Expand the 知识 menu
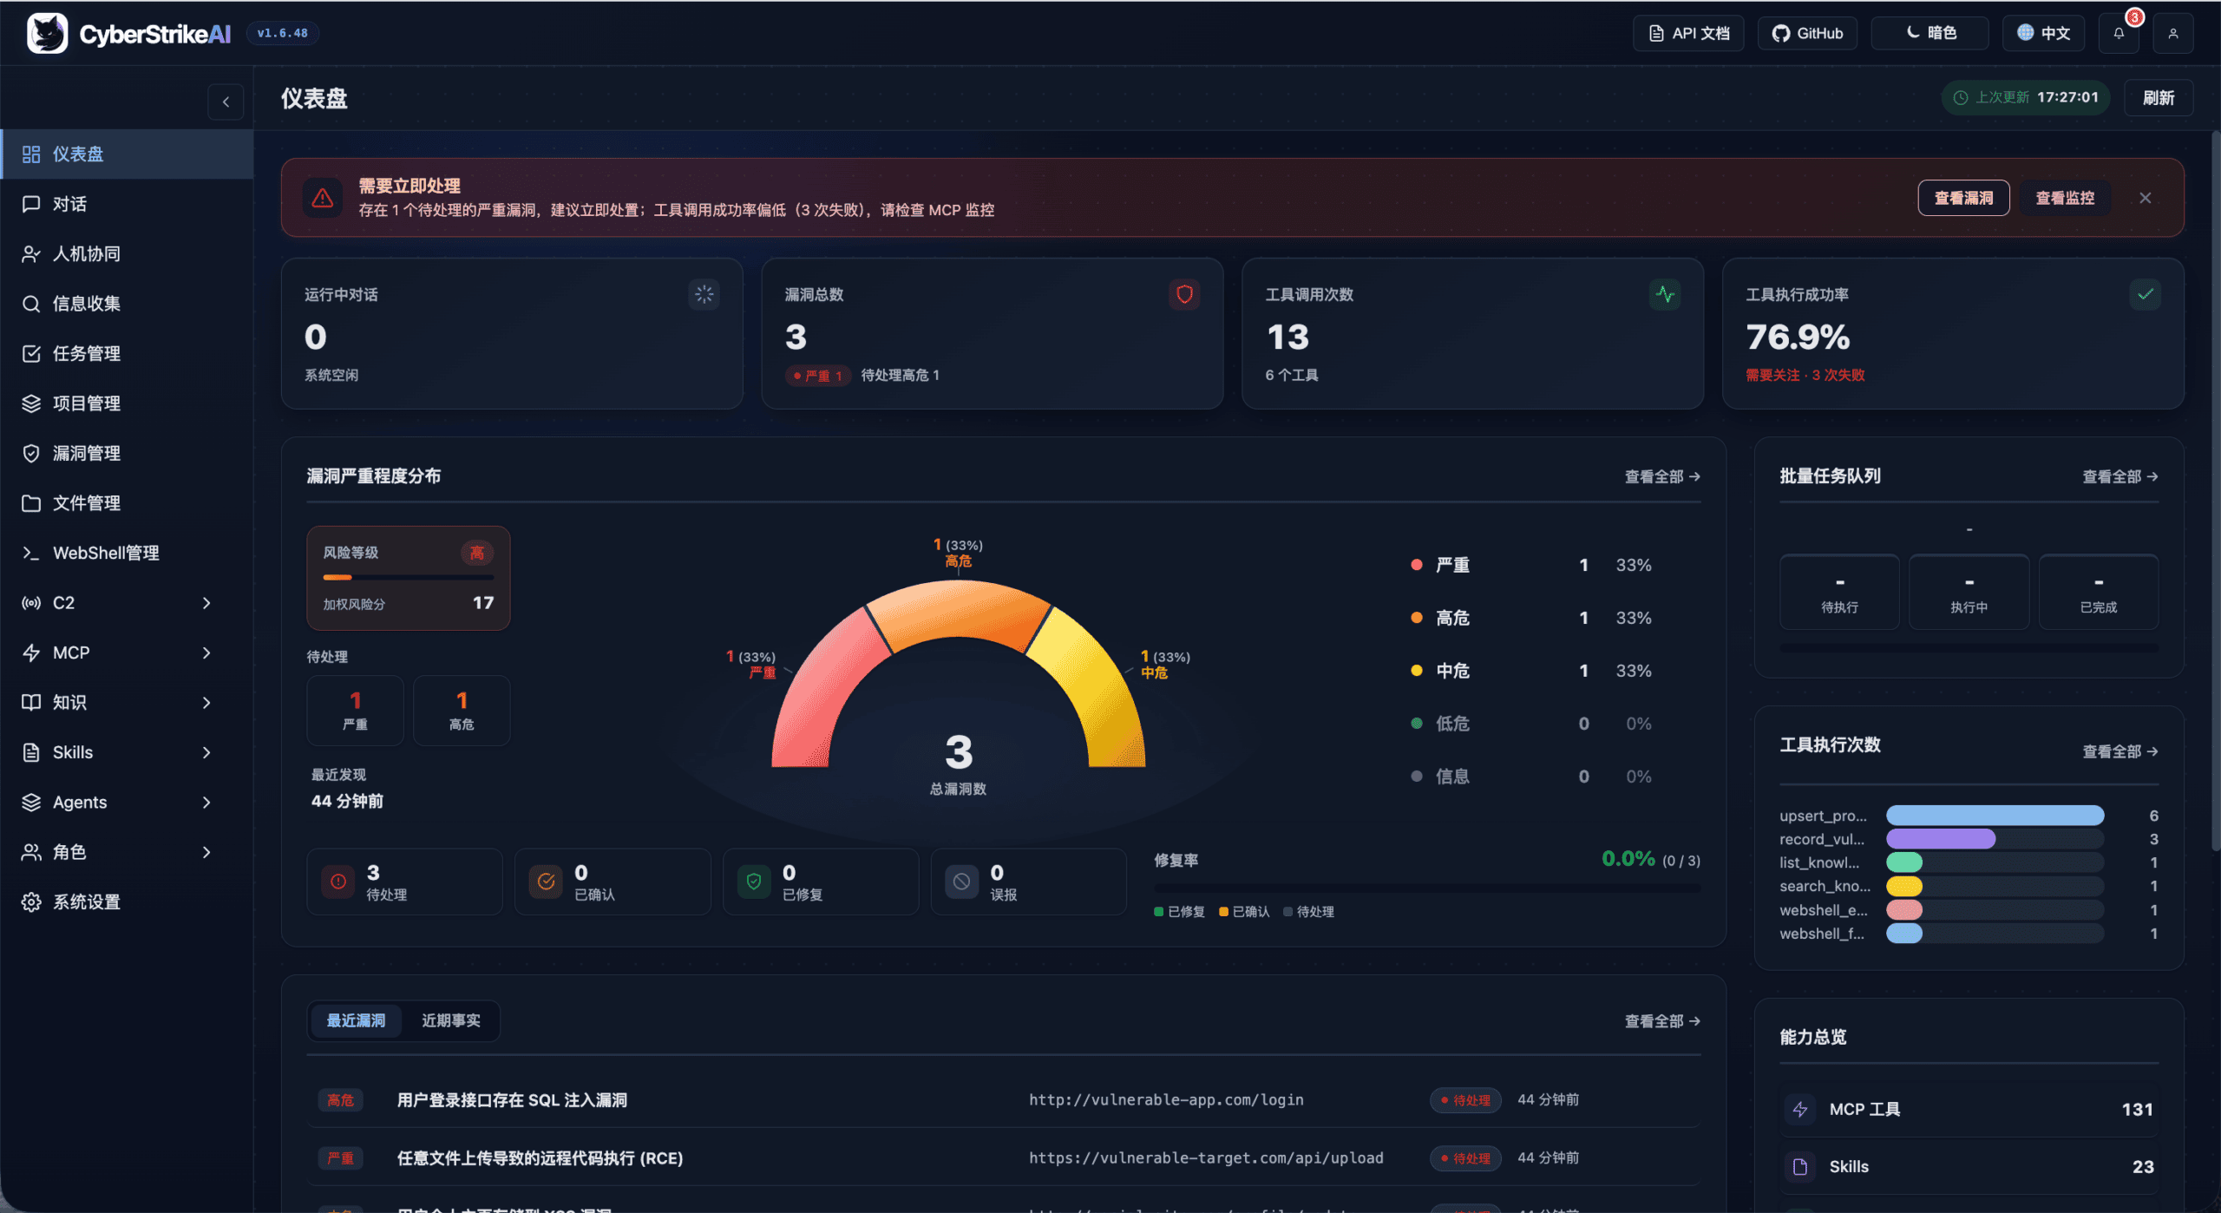The height and width of the screenshot is (1213, 2221). pos(127,702)
